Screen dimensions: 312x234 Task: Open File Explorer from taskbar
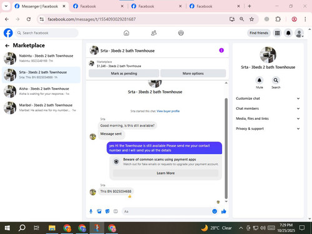52,228
